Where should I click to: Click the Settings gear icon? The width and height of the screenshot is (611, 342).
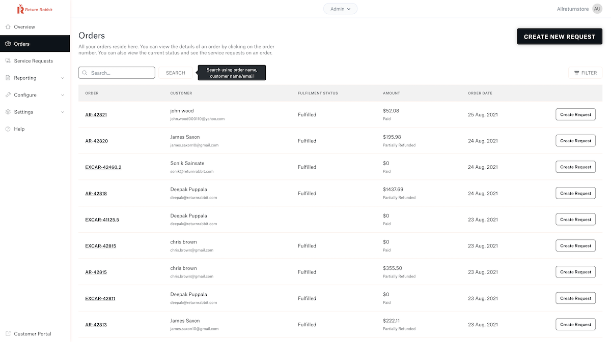pyautogui.click(x=8, y=112)
